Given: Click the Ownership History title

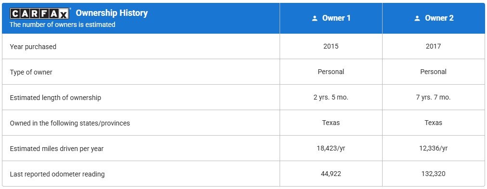Looking at the screenshot, I should (112, 13).
